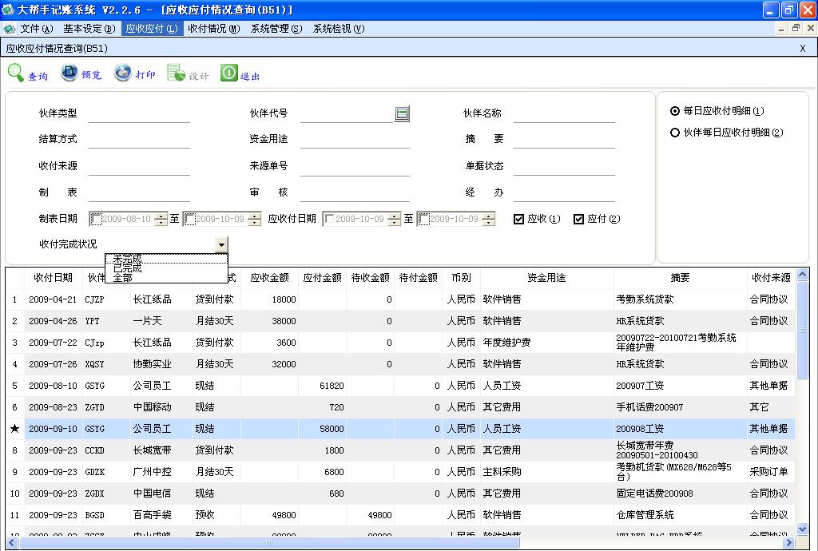Click the table's horizontal scrollbar thumb
This screenshot has width=818, height=551.
pyautogui.click(x=269, y=543)
